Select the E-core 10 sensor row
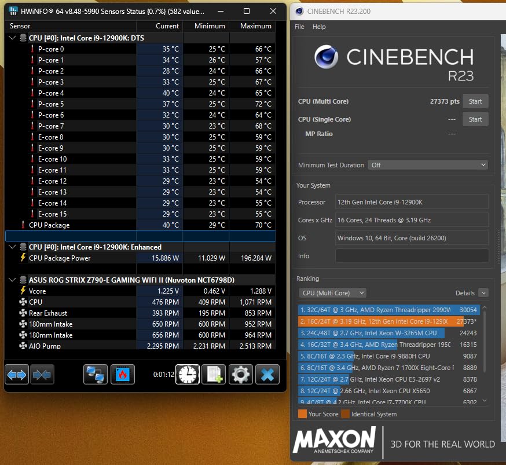 [x=140, y=159]
